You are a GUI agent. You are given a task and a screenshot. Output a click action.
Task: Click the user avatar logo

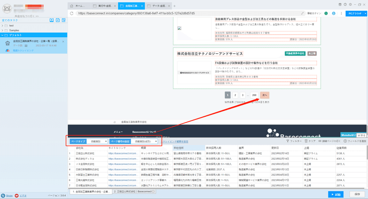(x=7, y=9)
